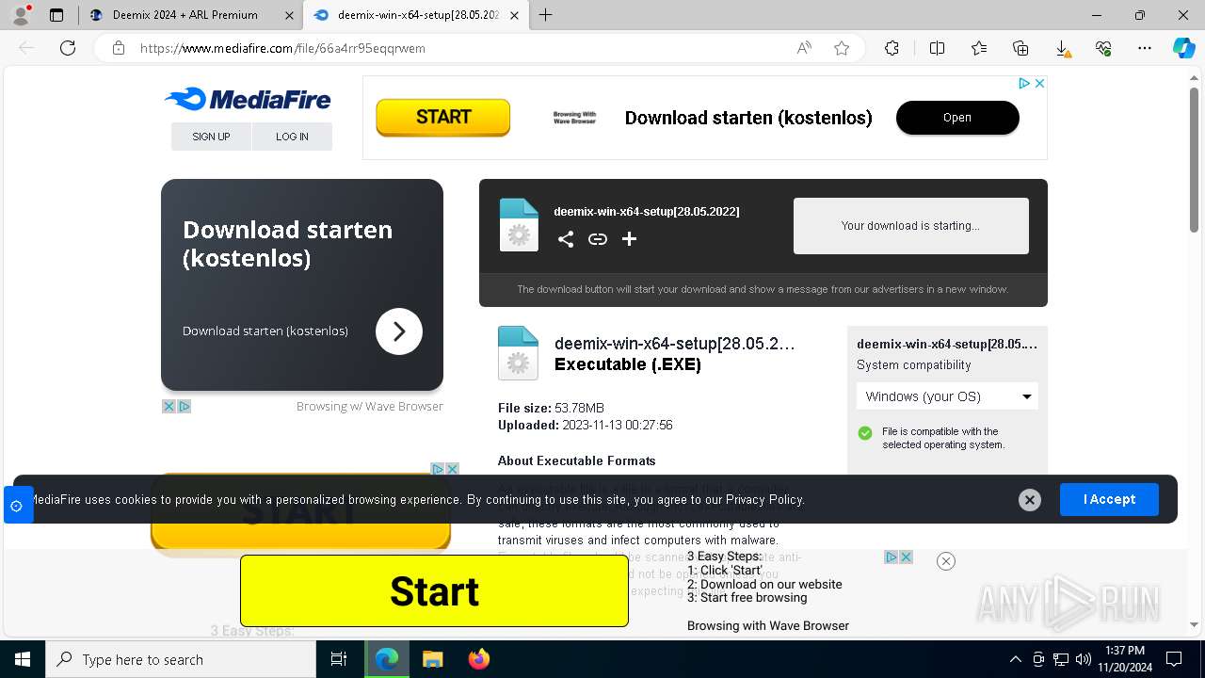This screenshot has height=678, width=1205.
Task: Click the yellow START ad button in banner
Action: click(442, 118)
